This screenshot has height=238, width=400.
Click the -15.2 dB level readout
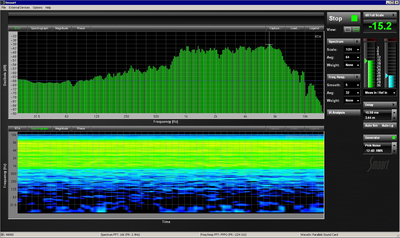point(380,26)
